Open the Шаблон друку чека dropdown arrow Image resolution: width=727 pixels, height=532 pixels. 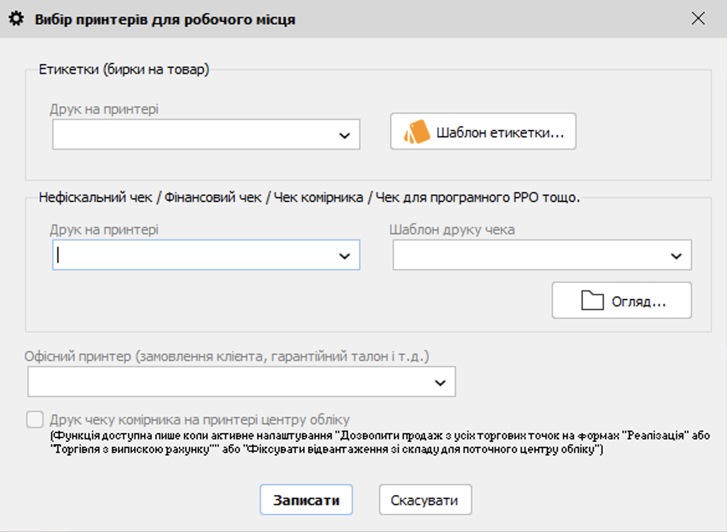point(677,256)
